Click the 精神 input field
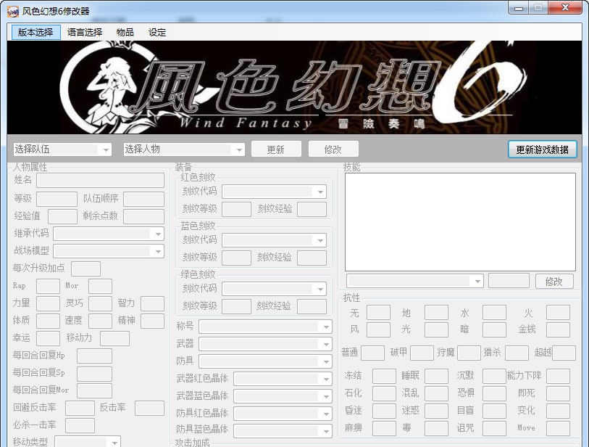 click(x=153, y=321)
